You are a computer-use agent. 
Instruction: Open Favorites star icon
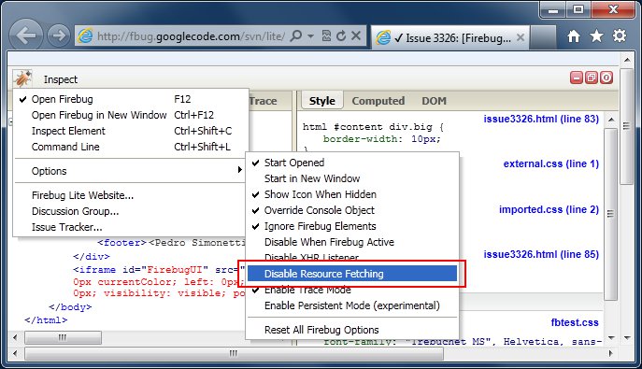pos(596,36)
